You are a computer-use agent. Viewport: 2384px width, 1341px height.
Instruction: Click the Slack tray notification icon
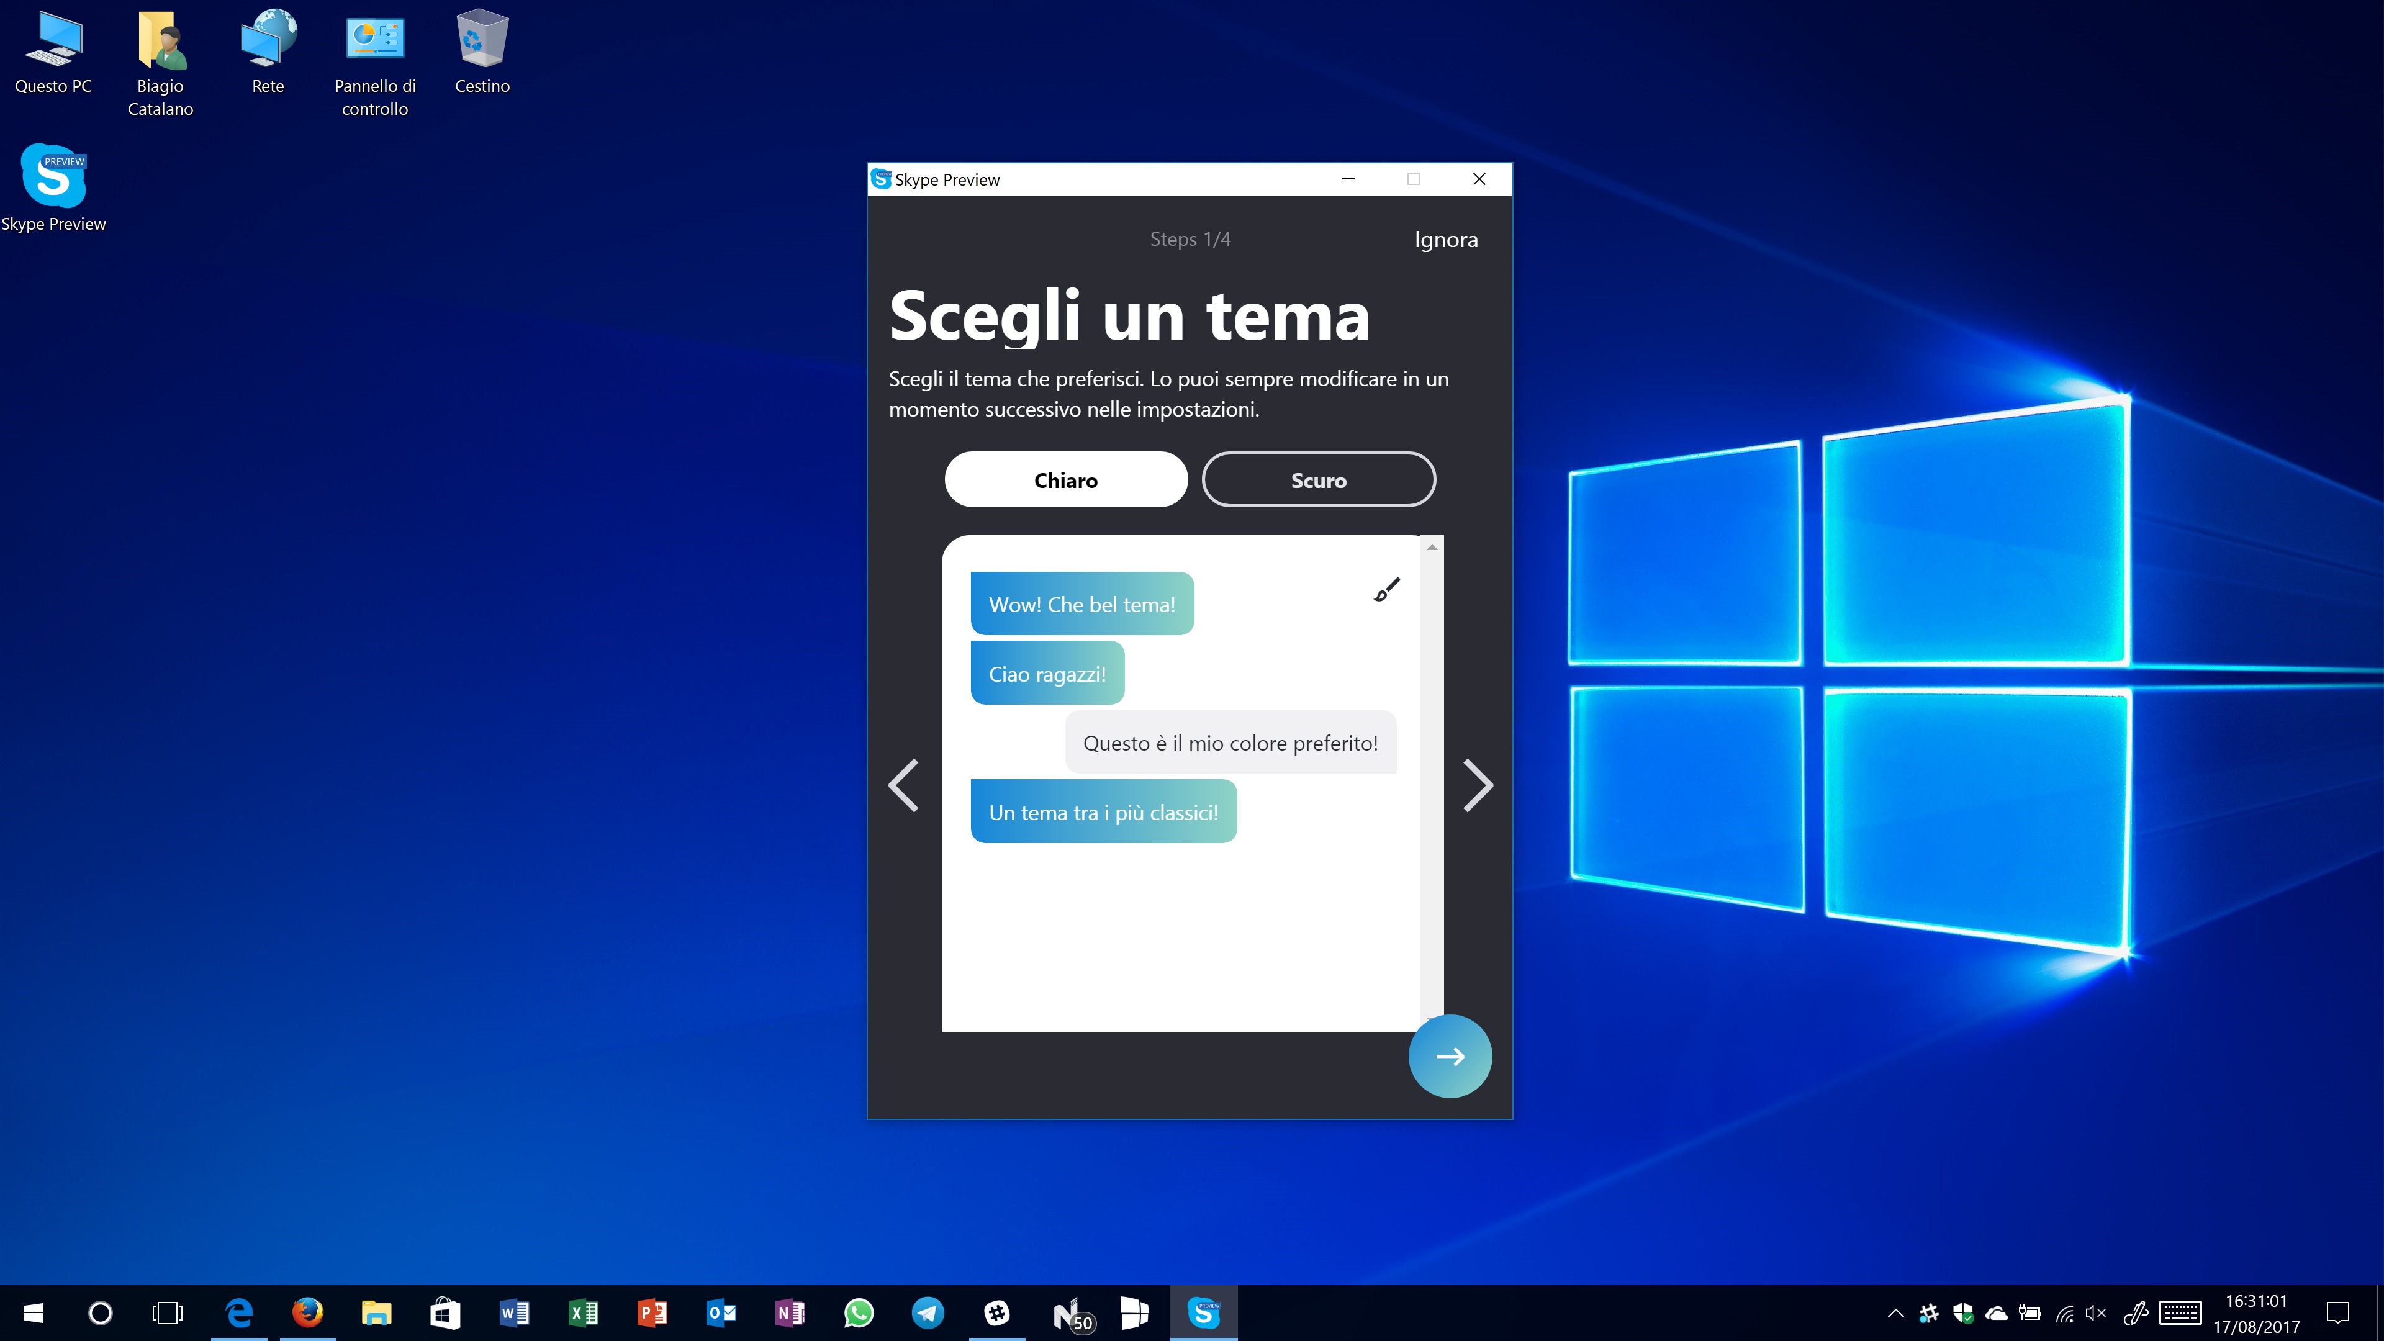tap(1929, 1312)
